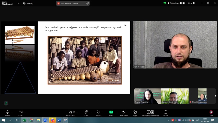Open the volume tray icon
This screenshot has height=123, width=218.
click(x=186, y=120)
